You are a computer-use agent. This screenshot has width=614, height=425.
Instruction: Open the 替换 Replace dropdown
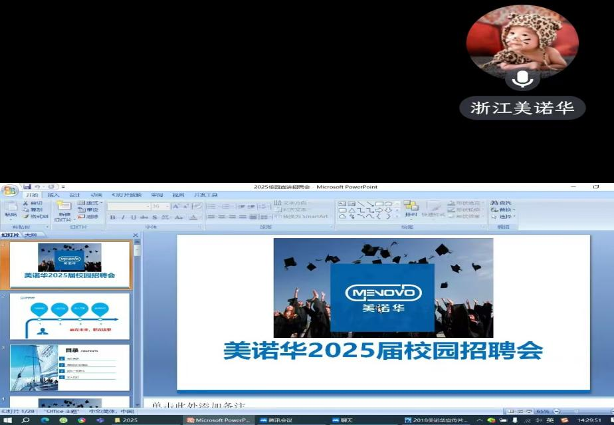pyautogui.click(x=503, y=210)
